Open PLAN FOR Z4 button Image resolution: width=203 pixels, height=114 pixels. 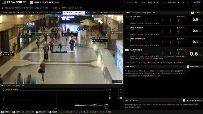pos(194,66)
